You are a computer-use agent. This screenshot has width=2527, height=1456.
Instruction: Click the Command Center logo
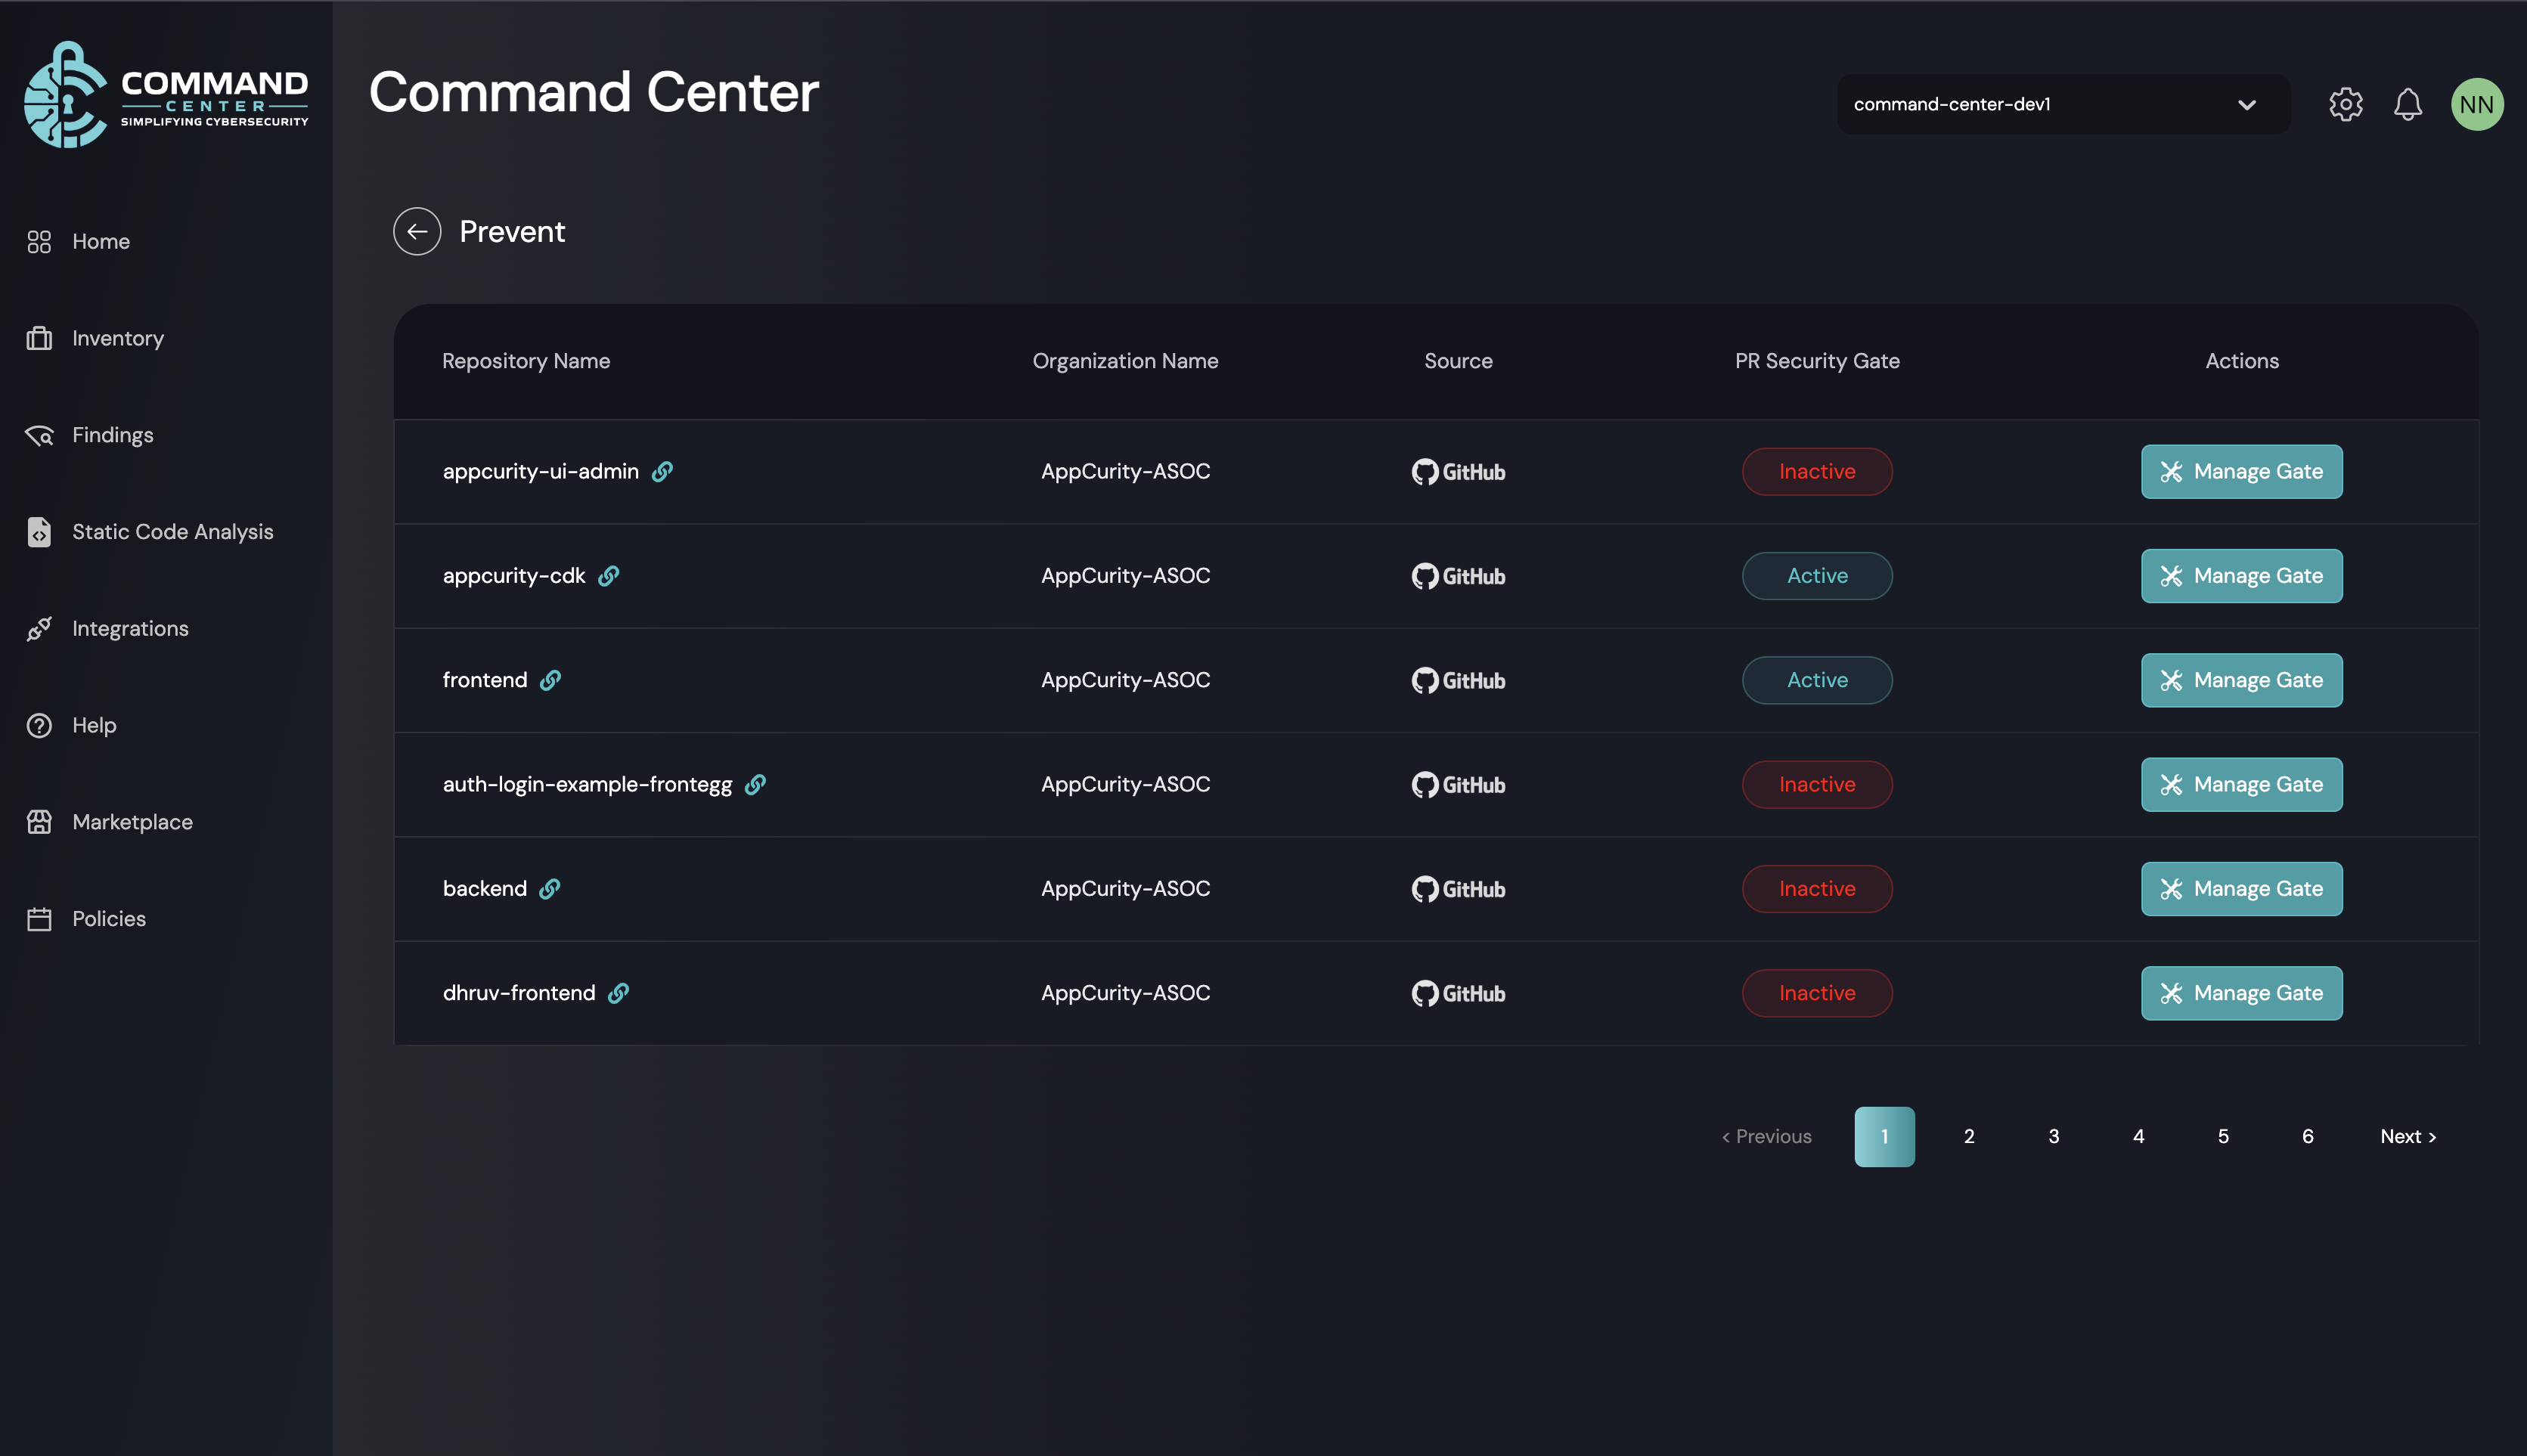click(166, 96)
